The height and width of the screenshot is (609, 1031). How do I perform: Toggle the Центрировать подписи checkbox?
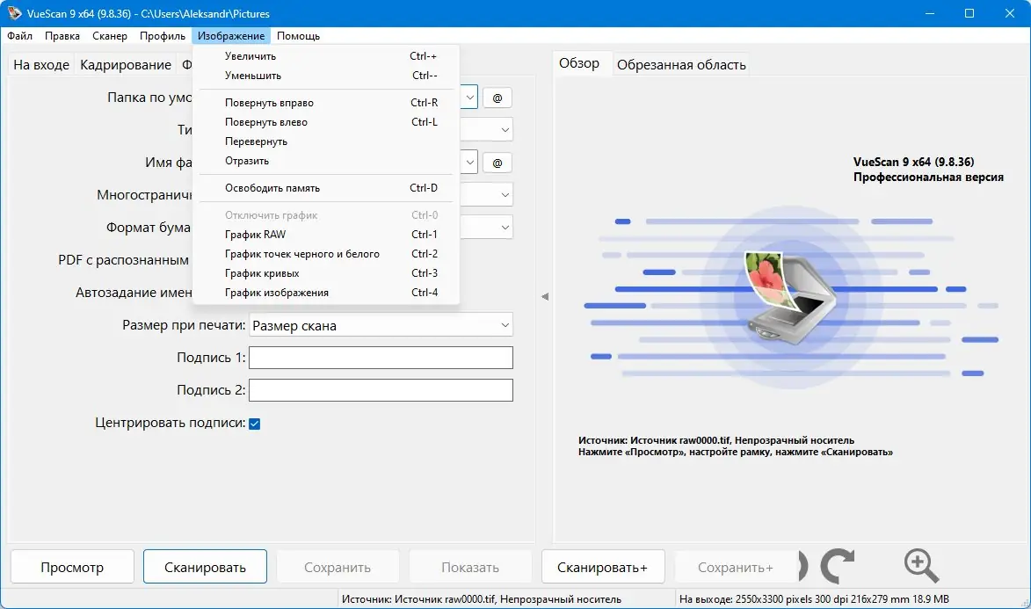coord(255,424)
